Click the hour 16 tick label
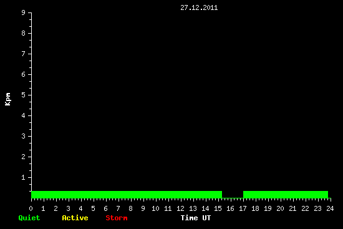Image resolution: width=343 pixels, height=229 pixels. [230, 208]
